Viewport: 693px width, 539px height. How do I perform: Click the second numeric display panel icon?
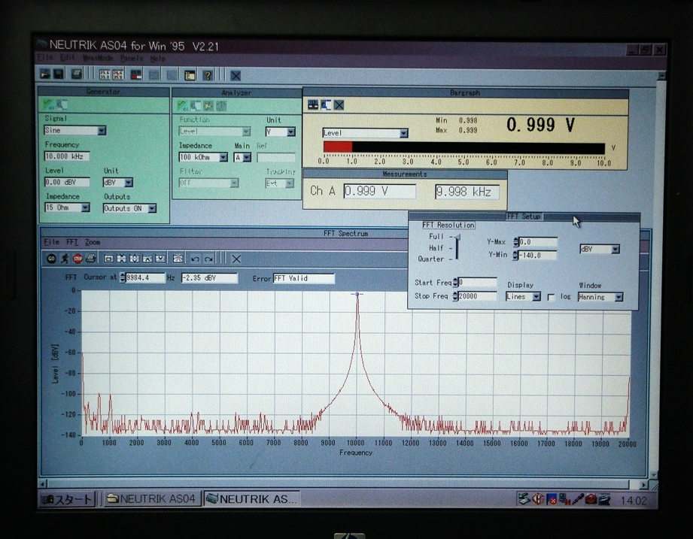[x=117, y=74]
